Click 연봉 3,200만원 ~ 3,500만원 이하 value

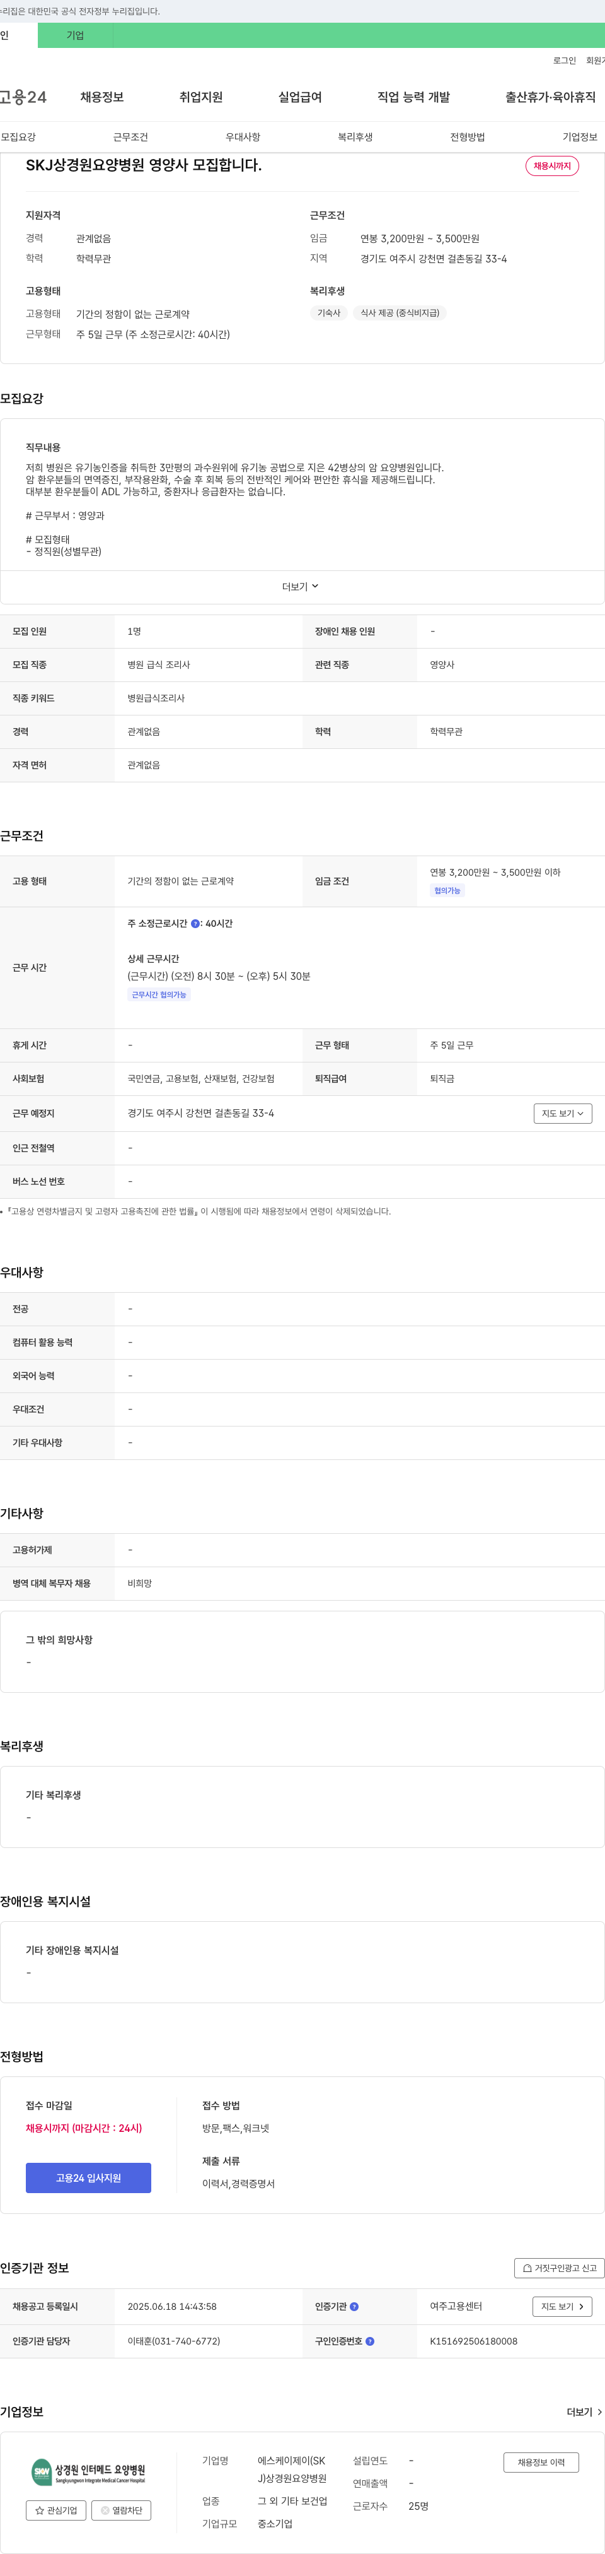(495, 873)
